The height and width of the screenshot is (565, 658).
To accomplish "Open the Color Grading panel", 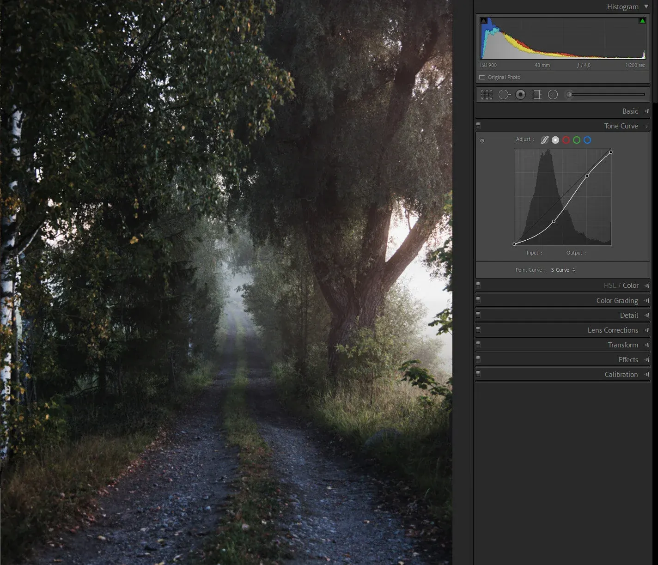I will [617, 300].
